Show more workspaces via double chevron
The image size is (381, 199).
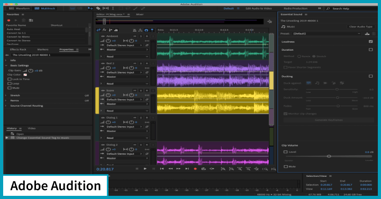pos(319,8)
